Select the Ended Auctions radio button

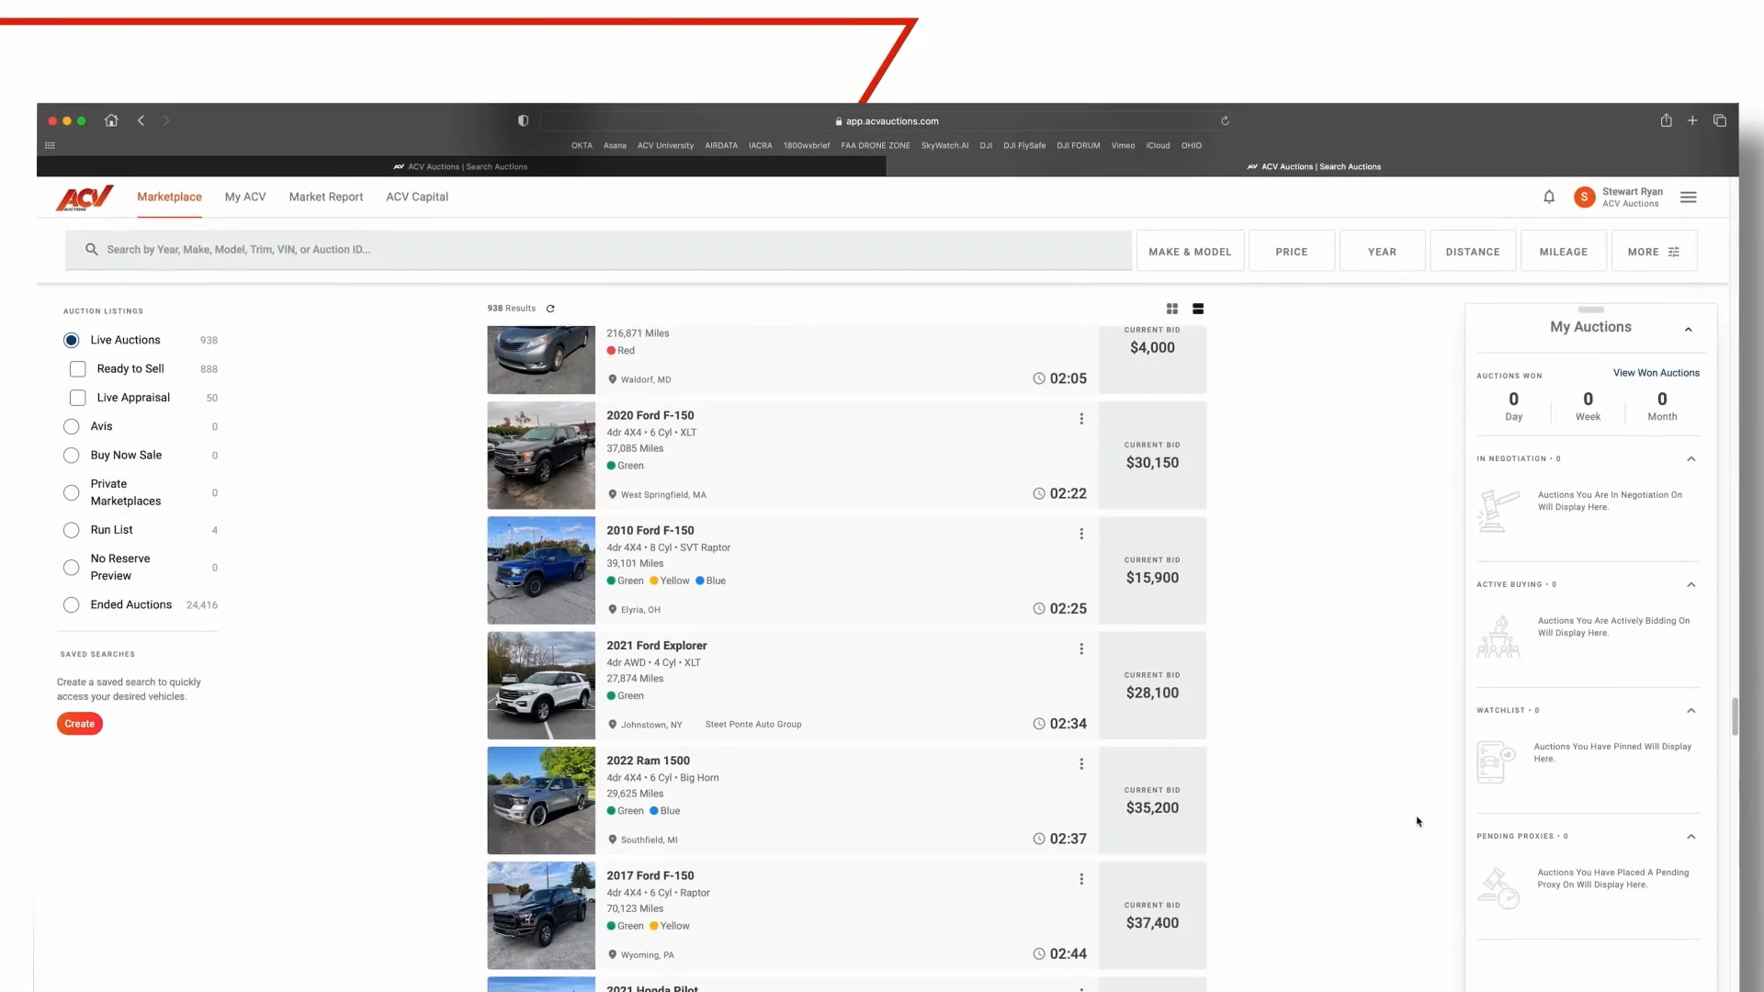pyautogui.click(x=72, y=605)
